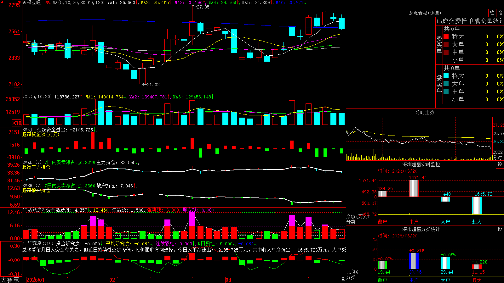Viewport: 504px width, 283px height.
Task: Click the star icon before 福立旺
Action: click(25, 3)
